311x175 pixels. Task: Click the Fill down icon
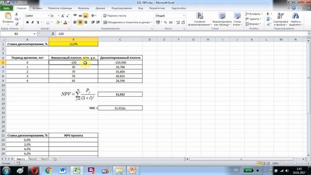(268, 19)
